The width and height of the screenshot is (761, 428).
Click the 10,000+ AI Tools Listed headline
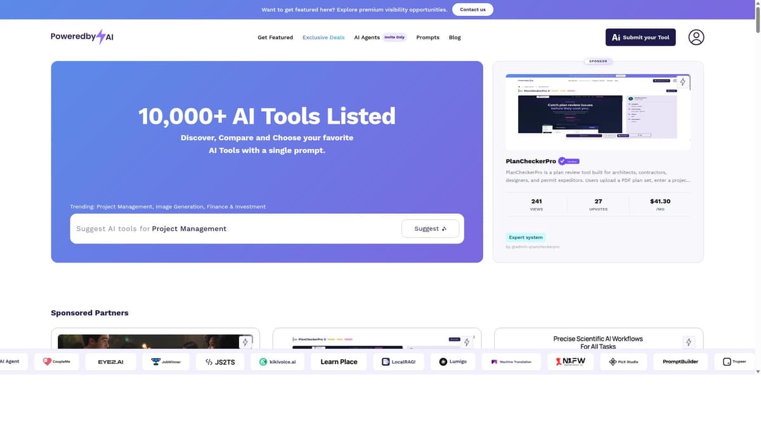pos(267,116)
